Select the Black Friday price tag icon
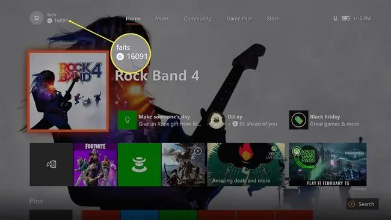The image size is (391, 220). click(x=298, y=120)
